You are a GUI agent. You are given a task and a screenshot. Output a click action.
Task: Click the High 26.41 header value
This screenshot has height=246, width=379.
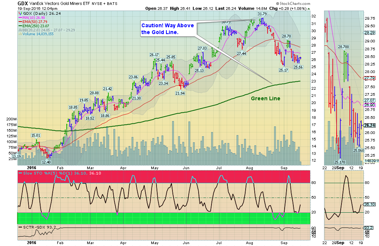pos(180,8)
